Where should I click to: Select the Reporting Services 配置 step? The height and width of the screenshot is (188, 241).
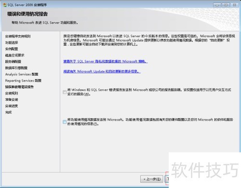(x=23, y=81)
